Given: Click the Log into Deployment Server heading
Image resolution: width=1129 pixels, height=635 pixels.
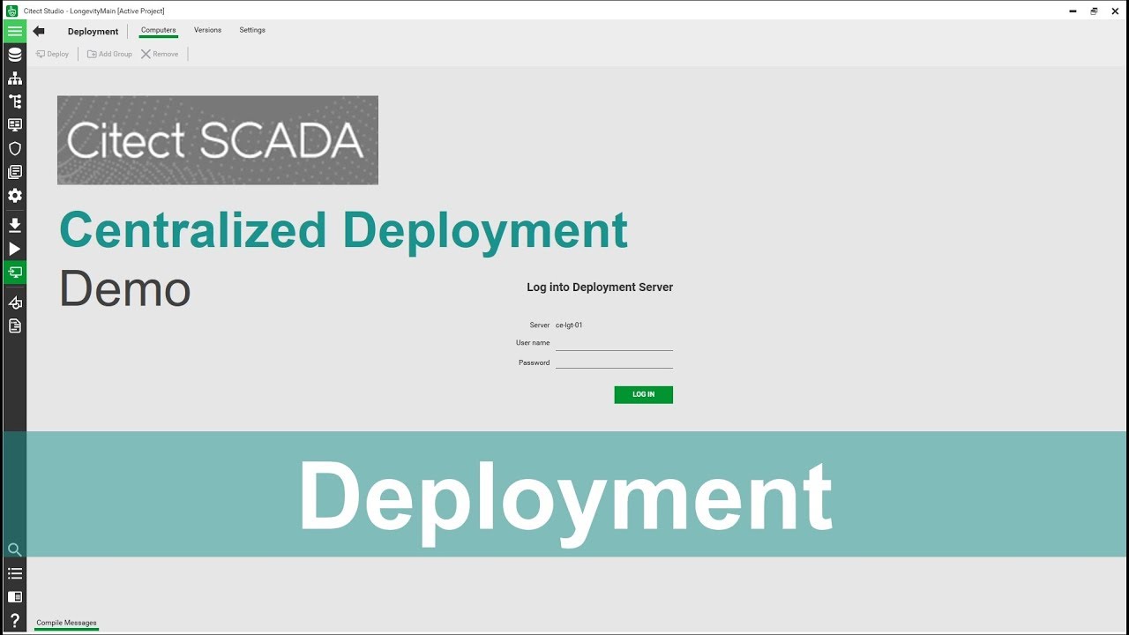Looking at the screenshot, I should click(600, 287).
